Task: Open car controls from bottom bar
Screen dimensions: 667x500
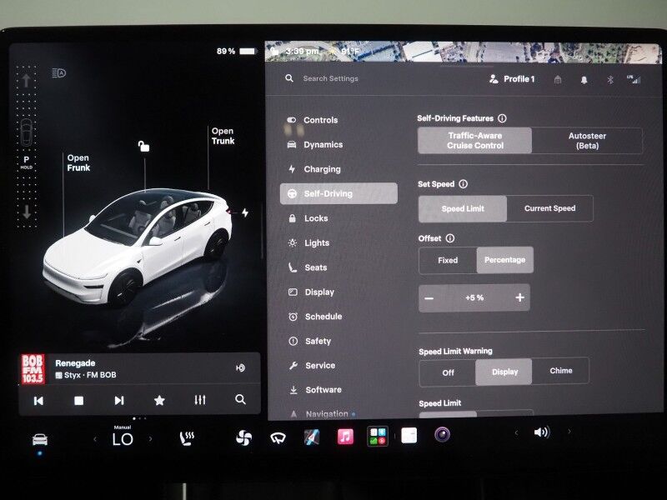Action: click(x=40, y=439)
